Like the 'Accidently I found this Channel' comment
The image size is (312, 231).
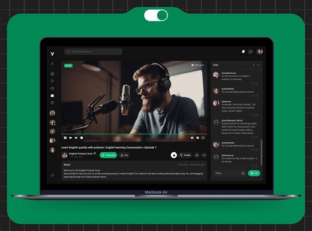pyautogui.click(x=253, y=115)
